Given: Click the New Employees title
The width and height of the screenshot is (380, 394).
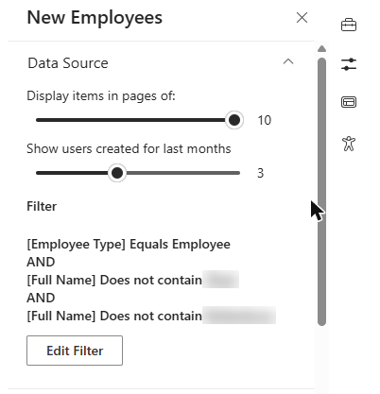Looking at the screenshot, I should tap(95, 18).
